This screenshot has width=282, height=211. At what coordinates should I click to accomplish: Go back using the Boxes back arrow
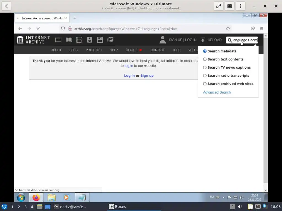click(x=6, y=6)
